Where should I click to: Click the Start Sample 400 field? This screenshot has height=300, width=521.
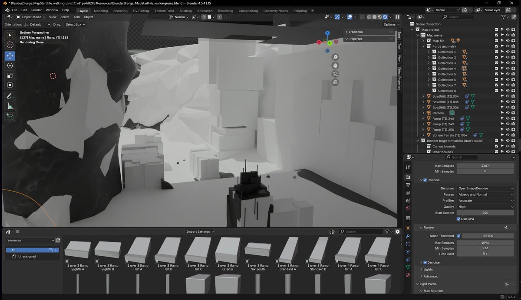click(485, 213)
